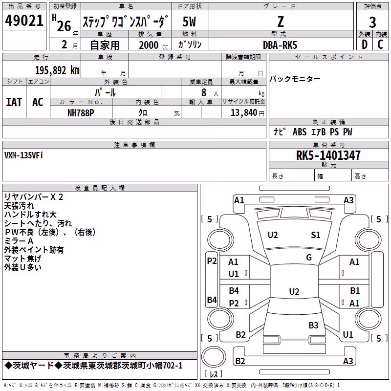Select the vehicle history 自家用
391x391 pixels.
(105, 45)
